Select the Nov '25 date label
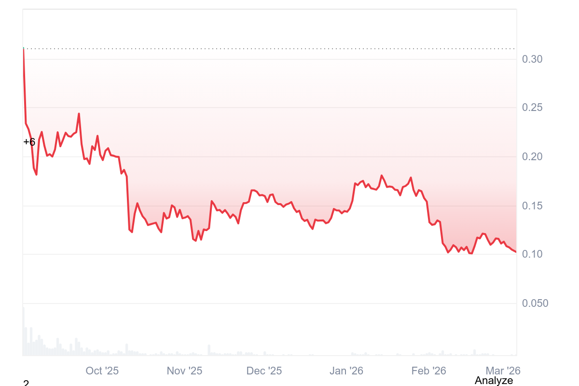Image resolution: width=579 pixels, height=386 pixels. [184, 371]
